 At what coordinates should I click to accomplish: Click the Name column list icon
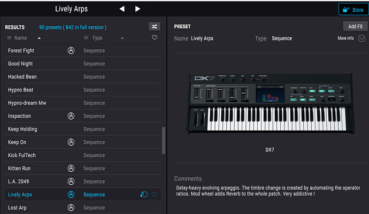pyautogui.click(x=9, y=37)
